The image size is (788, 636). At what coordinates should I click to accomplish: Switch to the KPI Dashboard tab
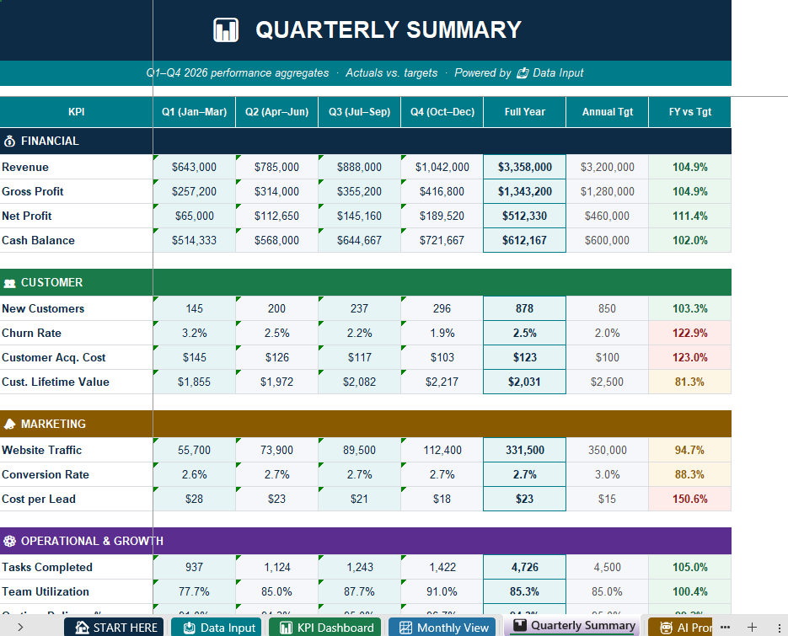point(325,628)
